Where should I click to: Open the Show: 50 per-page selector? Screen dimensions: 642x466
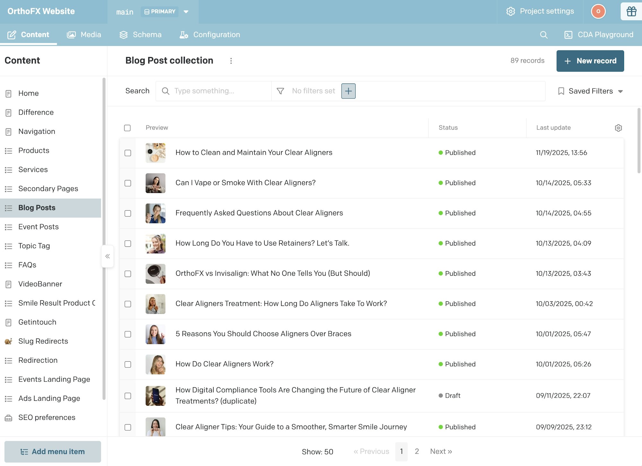tap(317, 452)
